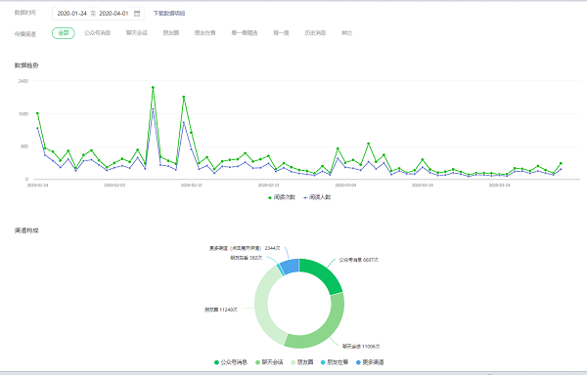Click the 数据趋势 section heading
The image size is (587, 375).
point(26,65)
